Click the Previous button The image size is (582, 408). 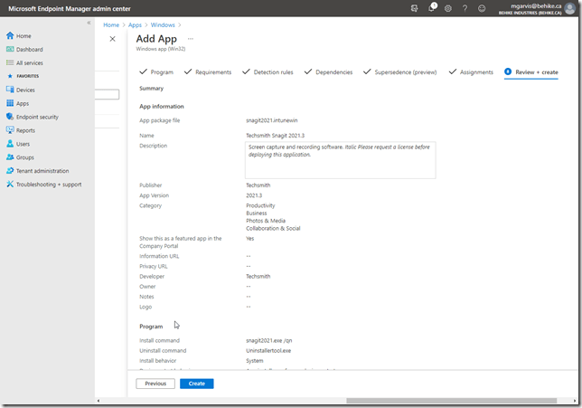(155, 384)
